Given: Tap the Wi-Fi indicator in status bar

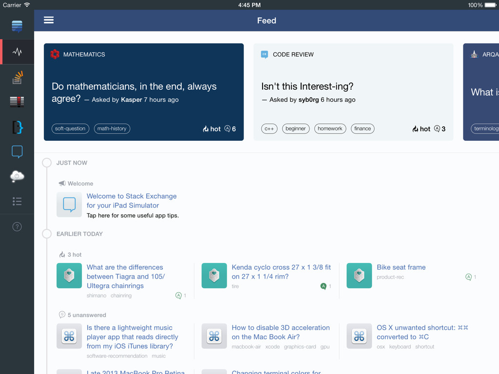Looking at the screenshot, I should click(27, 5).
